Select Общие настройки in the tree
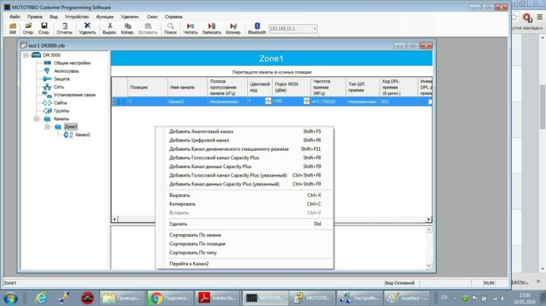The width and height of the screenshot is (546, 306). 72,62
